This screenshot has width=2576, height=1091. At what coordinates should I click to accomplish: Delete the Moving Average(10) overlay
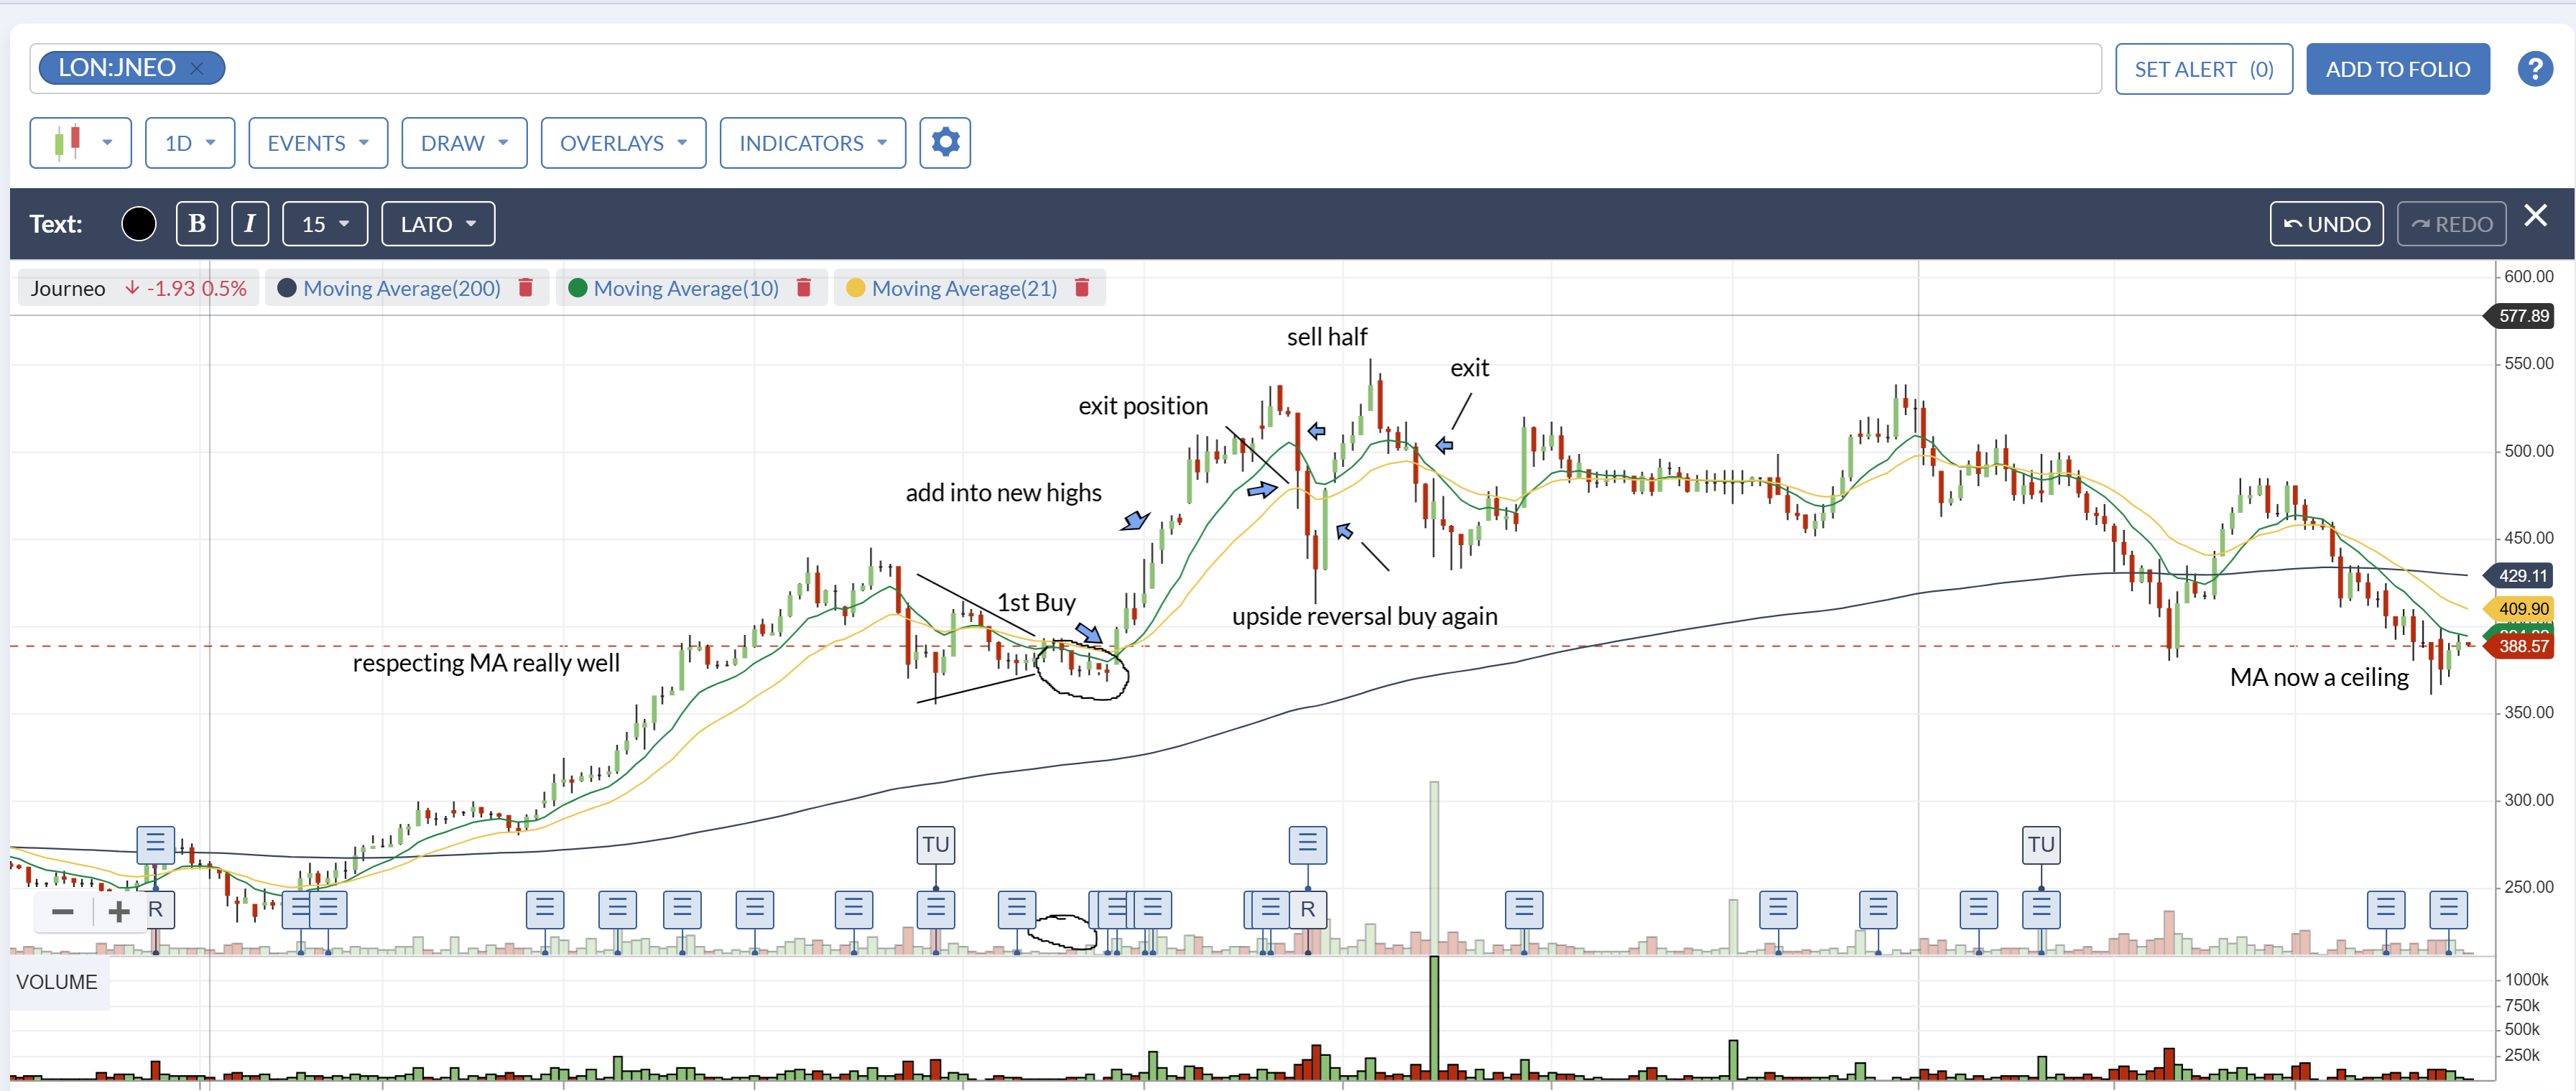803,288
